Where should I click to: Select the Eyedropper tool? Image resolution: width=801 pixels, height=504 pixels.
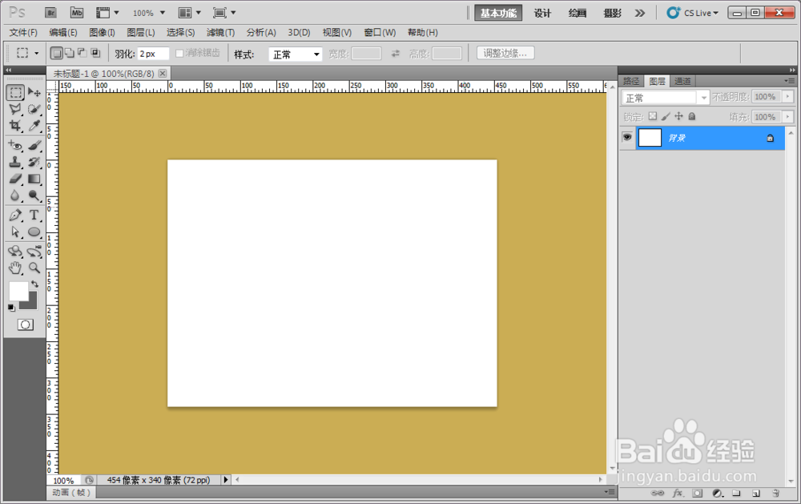pos(34,125)
